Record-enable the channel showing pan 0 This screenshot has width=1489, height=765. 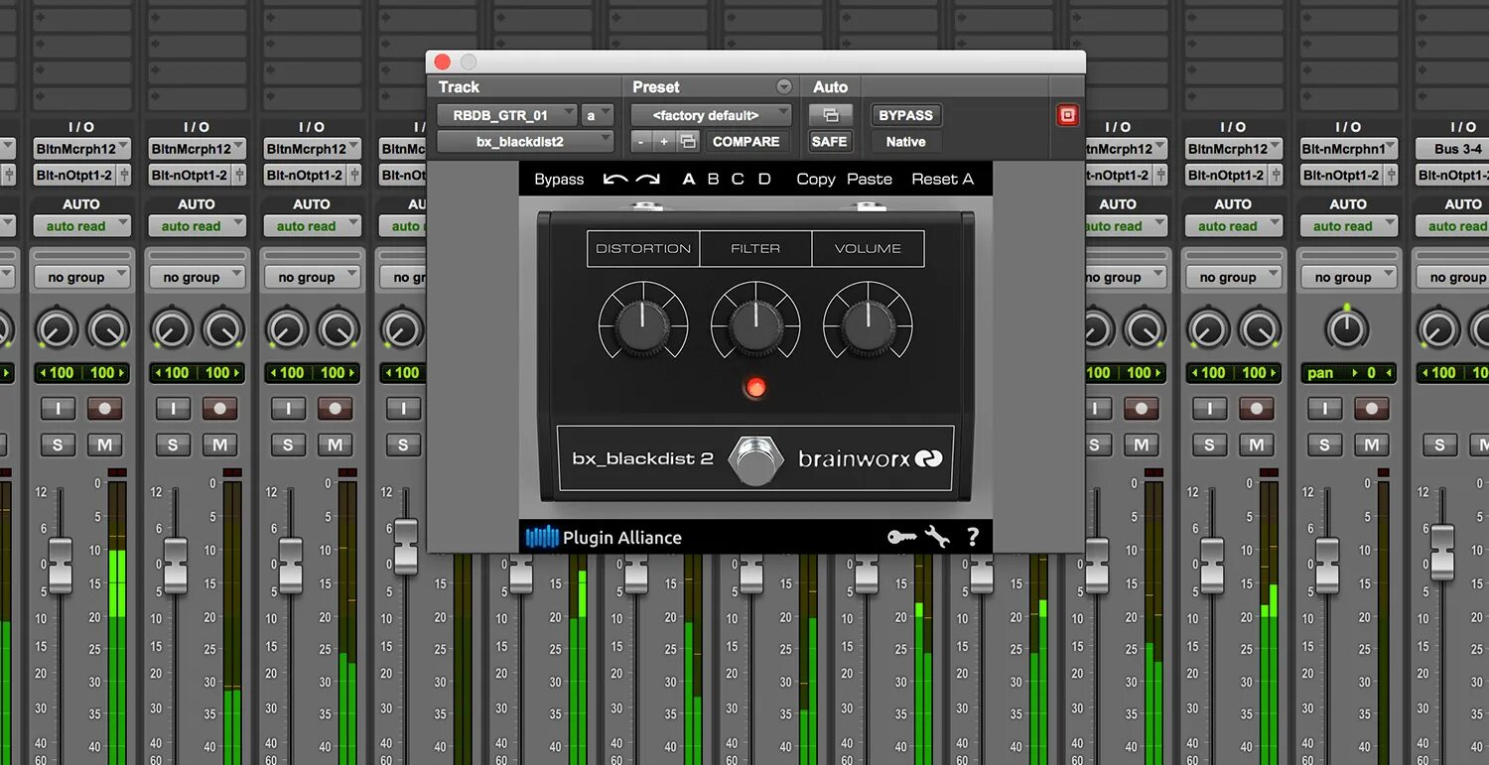coord(1371,409)
